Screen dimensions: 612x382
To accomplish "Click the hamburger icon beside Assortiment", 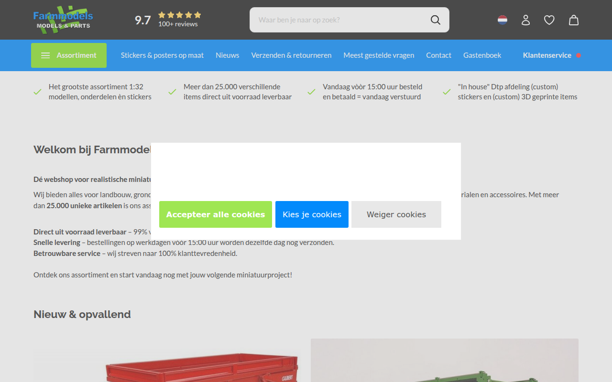I will click(x=45, y=55).
